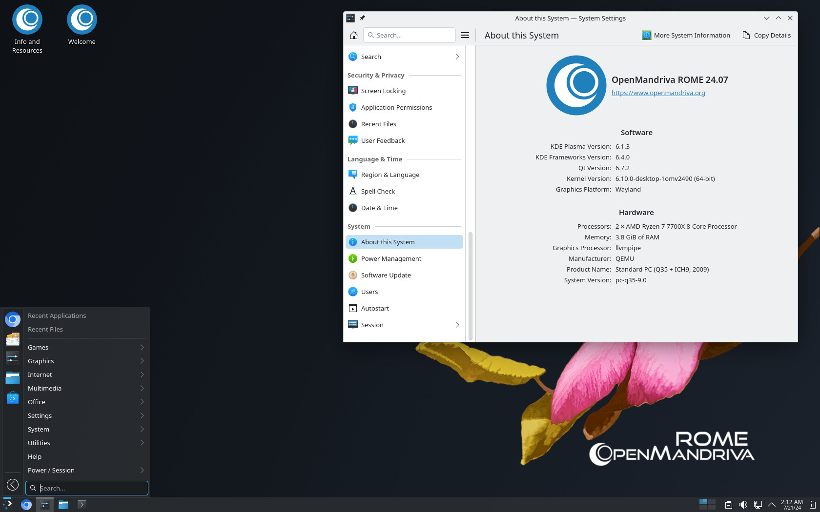Expand the Session settings category
Image resolution: width=820 pixels, height=512 pixels.
point(404,325)
